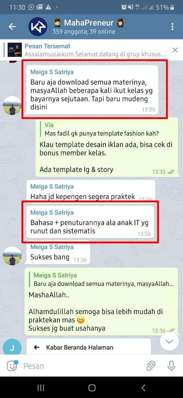
Task: Tap the J contact avatar circle
Action: (12, 348)
